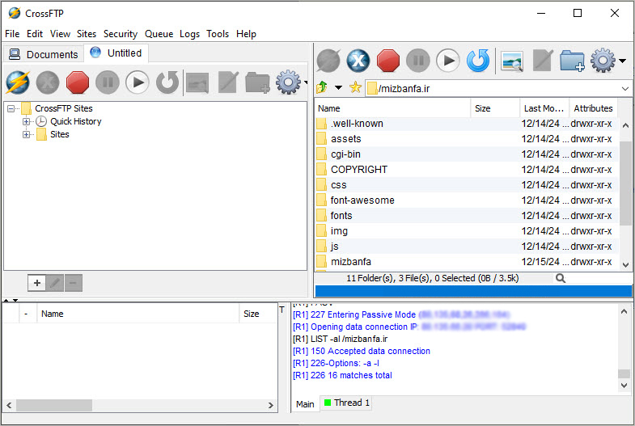This screenshot has height=426, width=635.
Task: Click the log panel scroll down arrow
Action: pyautogui.click(x=624, y=385)
